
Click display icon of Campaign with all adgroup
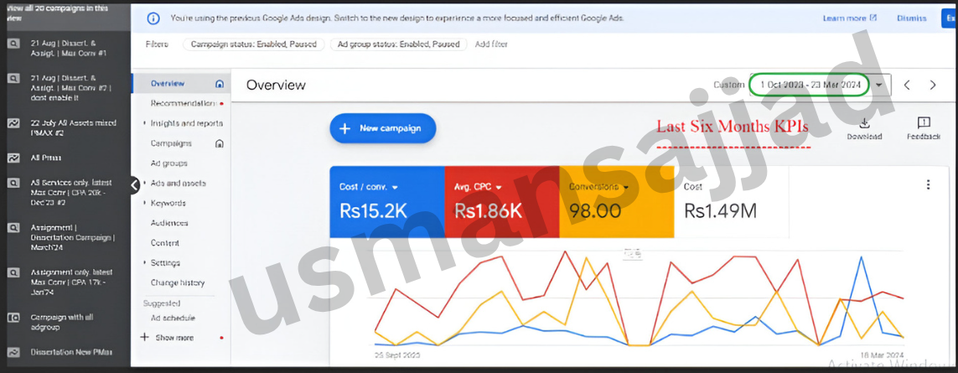click(13, 318)
